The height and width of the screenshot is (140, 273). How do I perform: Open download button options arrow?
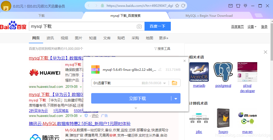click(x=176, y=99)
